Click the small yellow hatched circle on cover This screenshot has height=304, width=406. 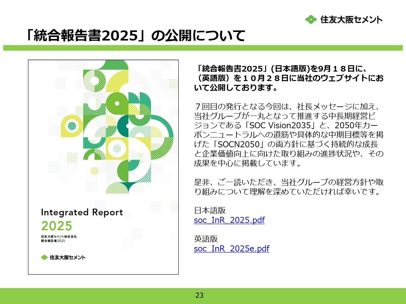pos(95,171)
